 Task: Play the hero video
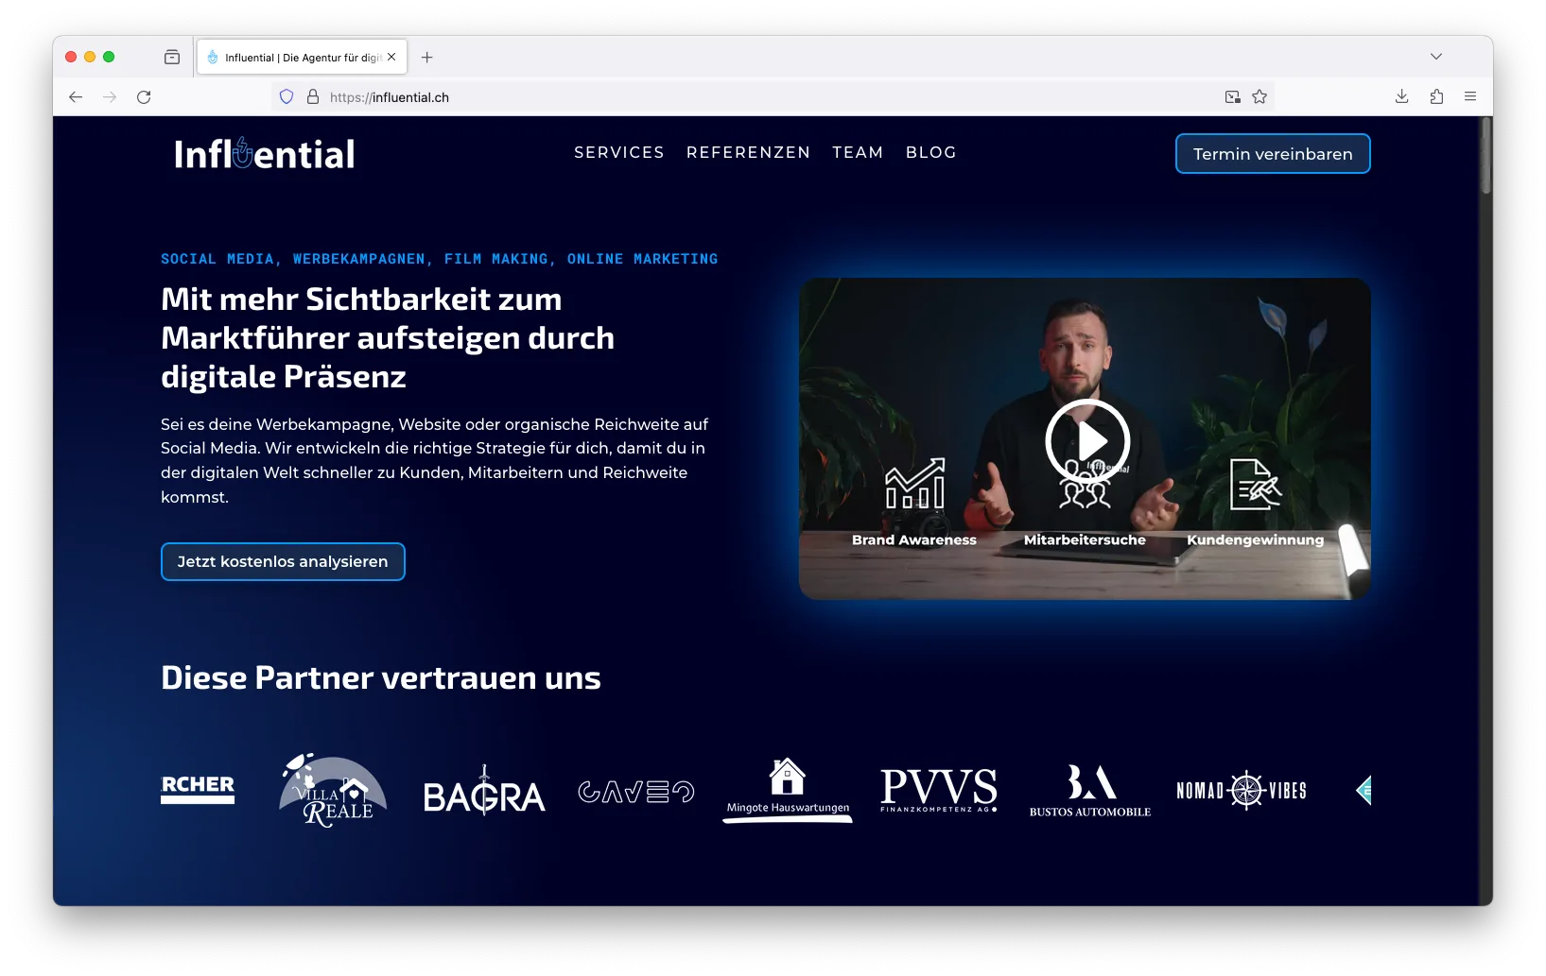(1086, 440)
